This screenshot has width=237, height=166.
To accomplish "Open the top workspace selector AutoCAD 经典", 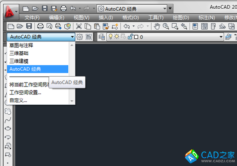I will [x=132, y=9].
